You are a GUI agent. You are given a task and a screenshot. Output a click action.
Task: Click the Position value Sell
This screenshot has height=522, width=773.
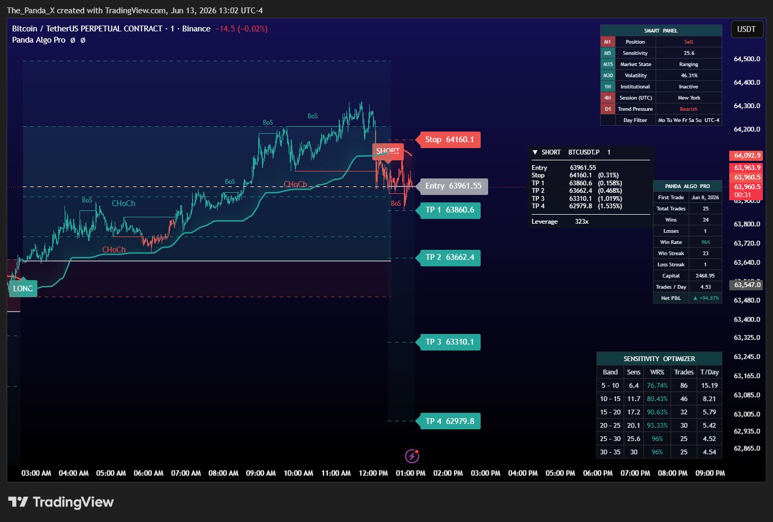pos(689,42)
